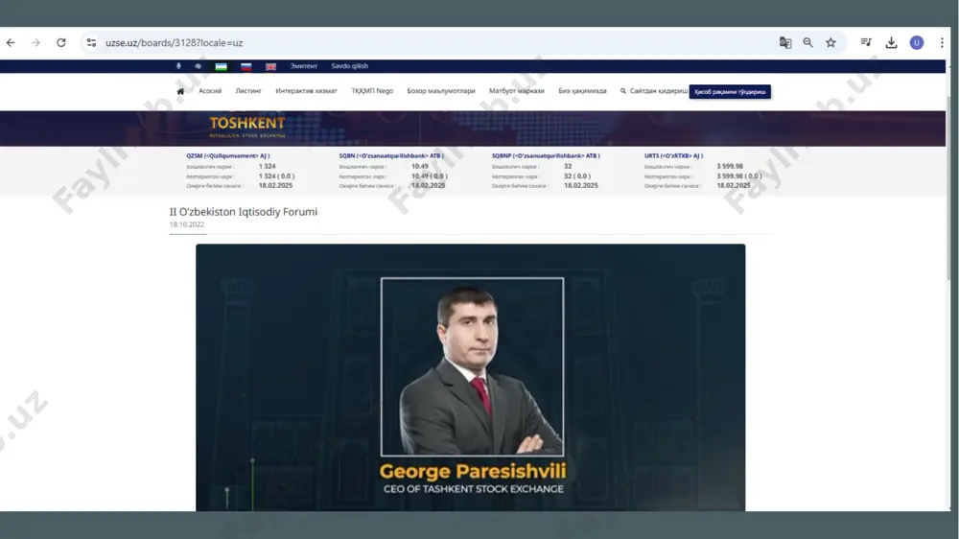Open the Матбуот маркази menu

tap(516, 91)
